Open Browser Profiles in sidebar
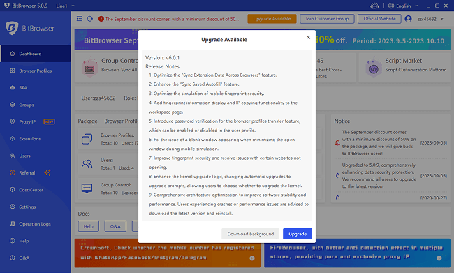The width and height of the screenshot is (454, 273). click(36, 71)
